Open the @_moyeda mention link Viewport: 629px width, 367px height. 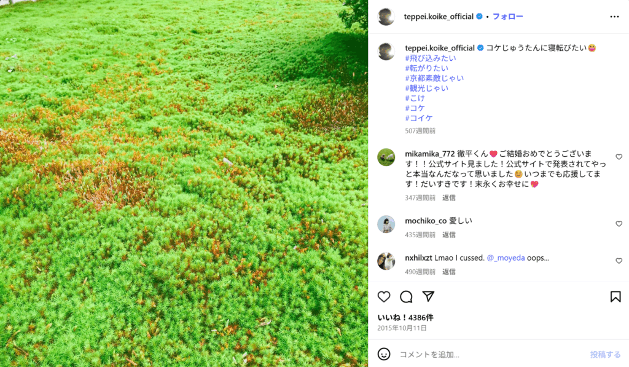(x=506, y=258)
